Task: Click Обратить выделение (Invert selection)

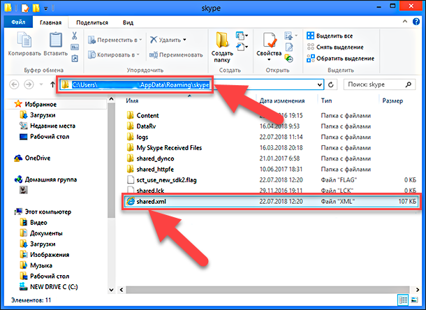Action: (340, 58)
